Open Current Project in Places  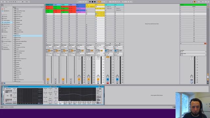coord(7,42)
